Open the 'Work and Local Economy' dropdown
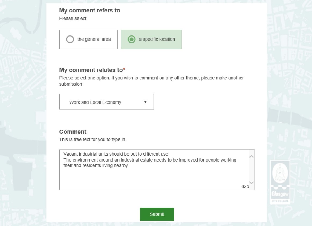 pyautogui.click(x=106, y=102)
